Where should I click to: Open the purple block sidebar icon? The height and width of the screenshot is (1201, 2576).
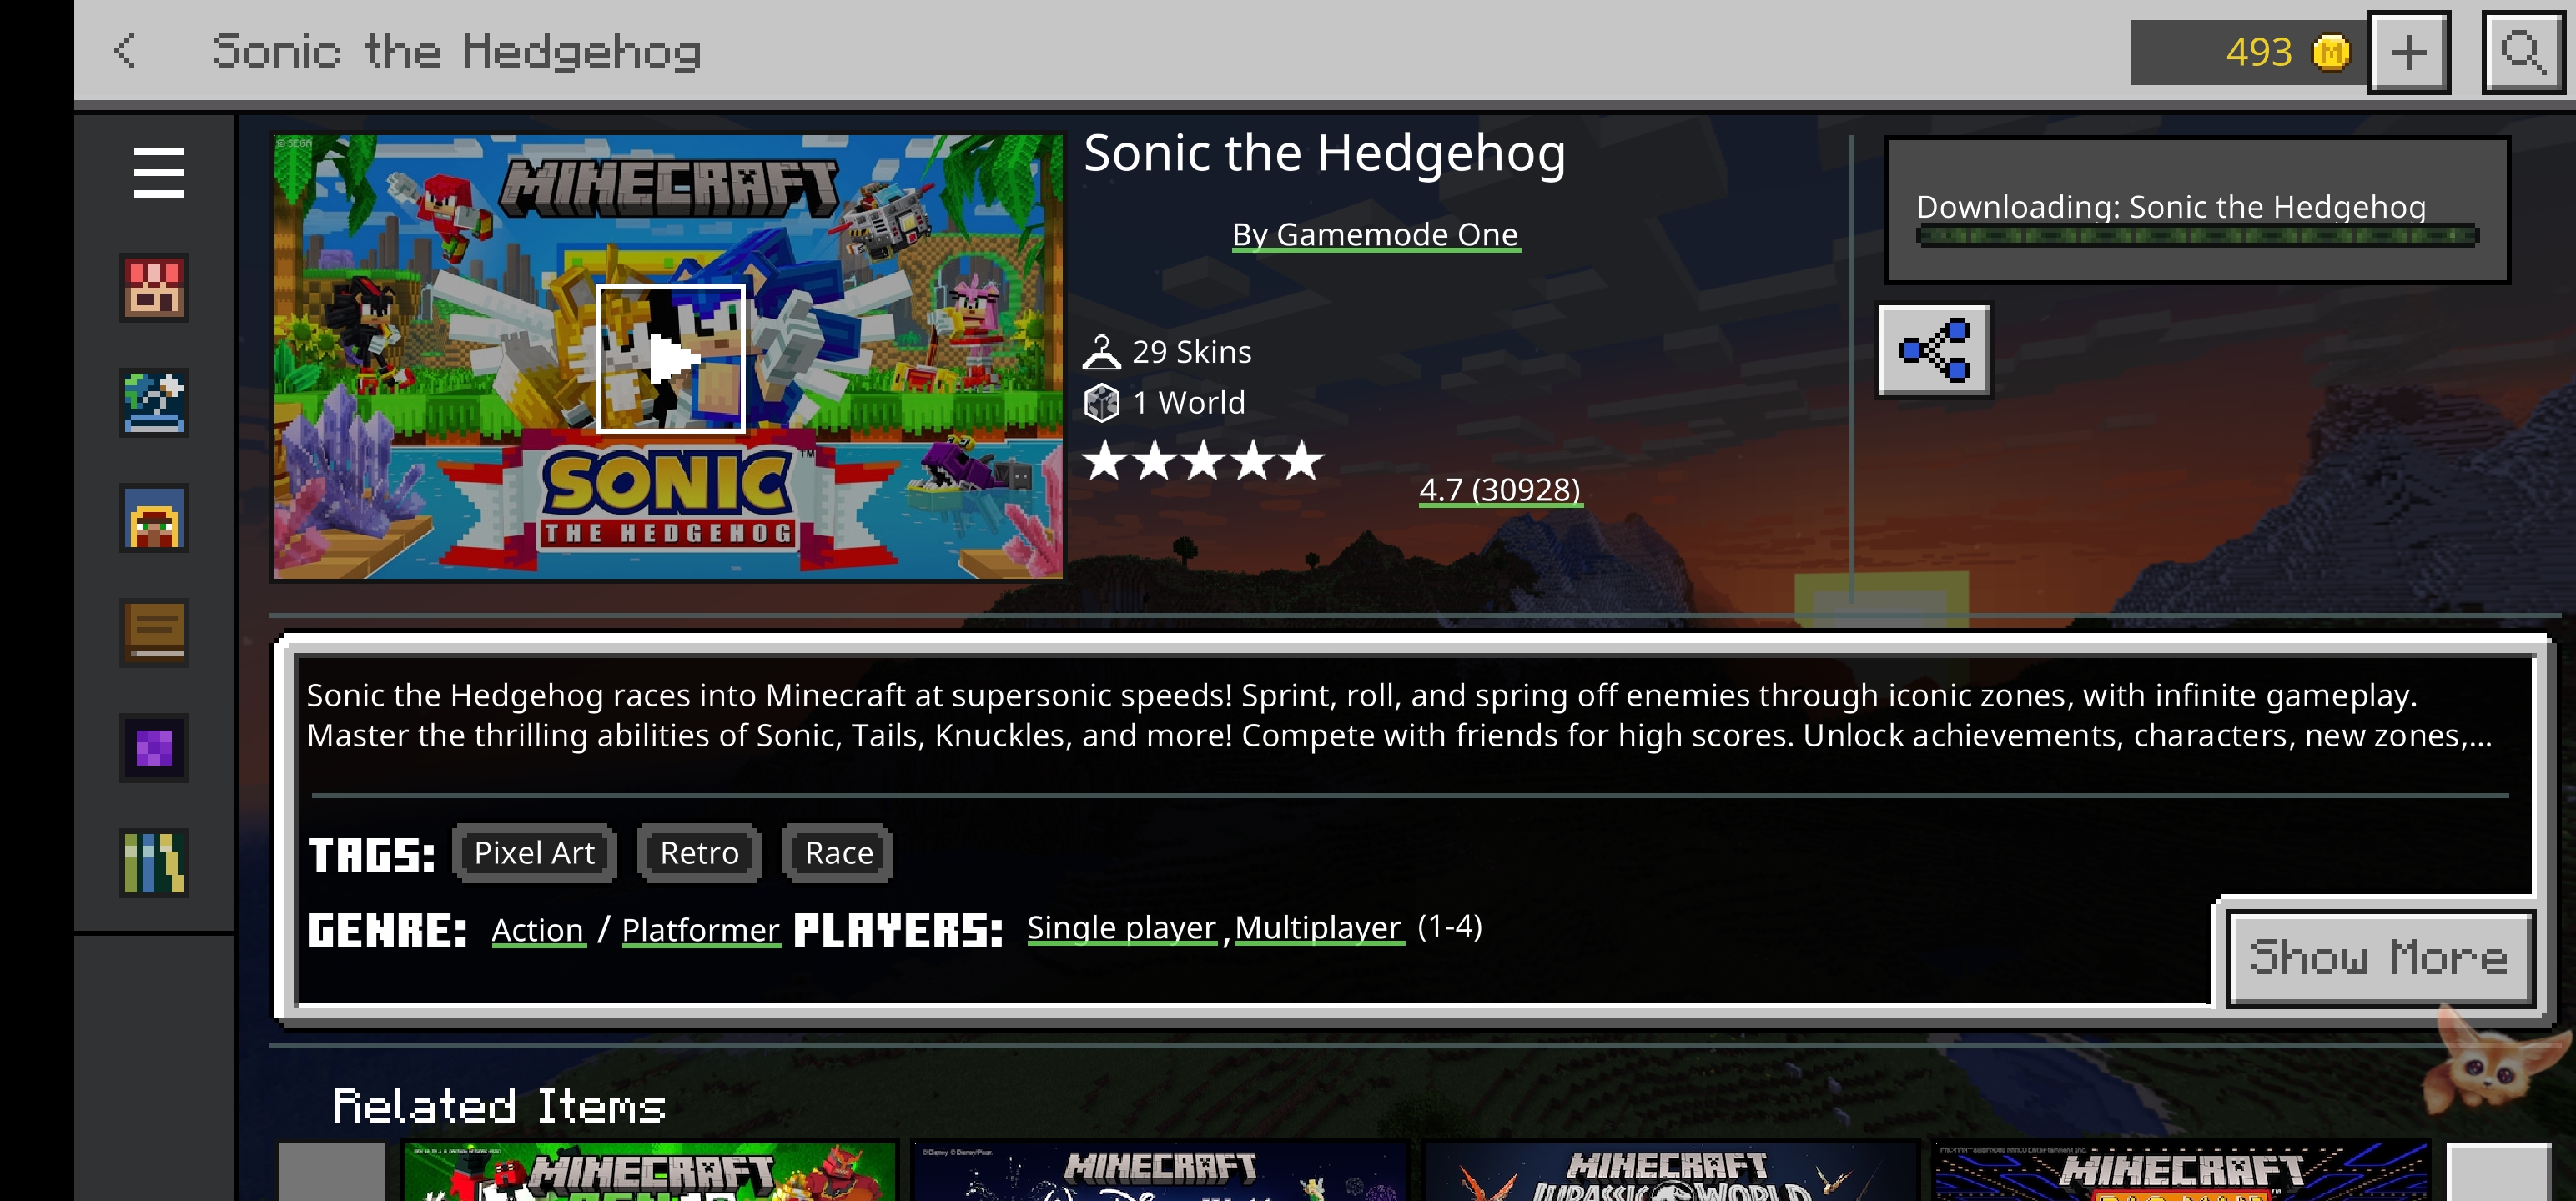point(154,747)
